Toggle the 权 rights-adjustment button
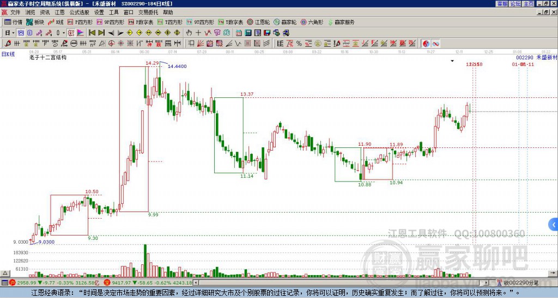558x298 pixels. point(71,33)
